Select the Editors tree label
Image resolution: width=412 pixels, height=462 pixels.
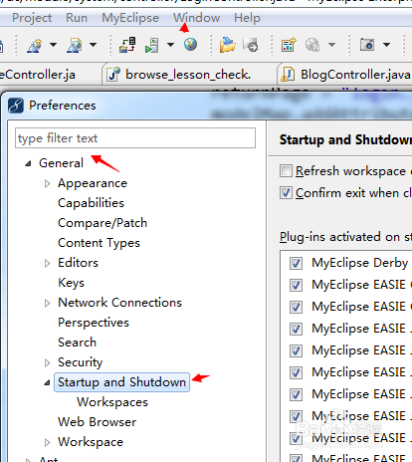pyautogui.click(x=78, y=263)
